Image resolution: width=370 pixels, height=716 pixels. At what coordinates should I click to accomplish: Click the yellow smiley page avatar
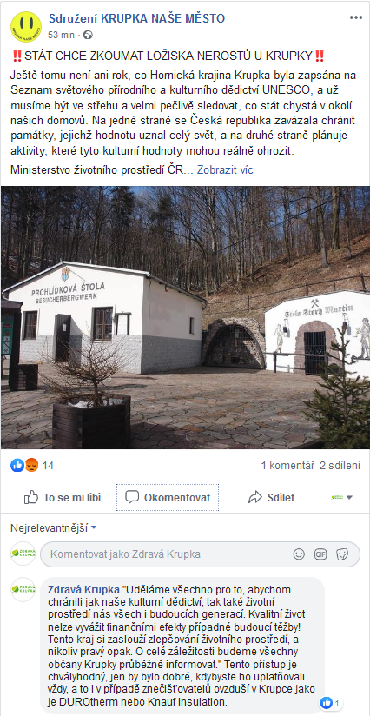tap(26, 27)
